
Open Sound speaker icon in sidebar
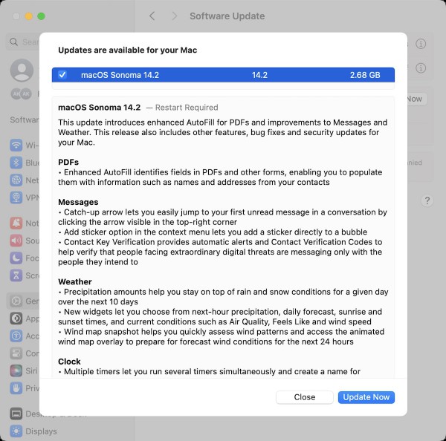pos(16,241)
